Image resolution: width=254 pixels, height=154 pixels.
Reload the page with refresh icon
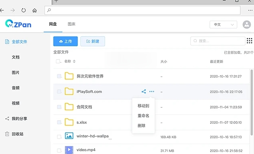point(24,10)
